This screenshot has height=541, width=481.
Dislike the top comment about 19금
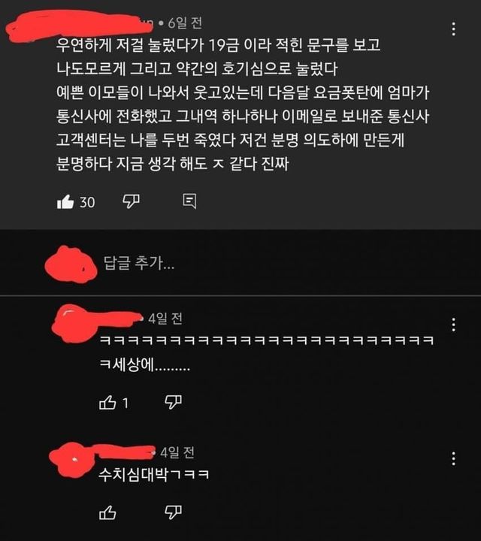point(131,201)
